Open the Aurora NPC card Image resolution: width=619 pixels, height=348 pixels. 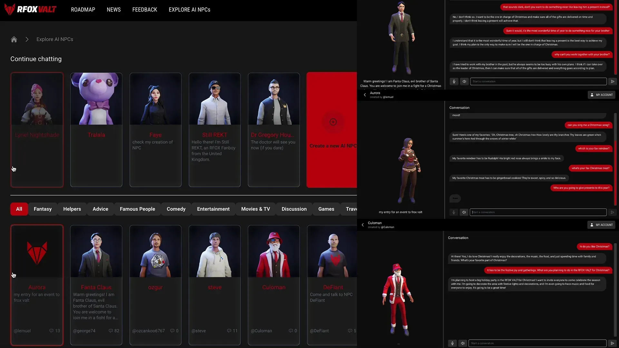tap(37, 285)
